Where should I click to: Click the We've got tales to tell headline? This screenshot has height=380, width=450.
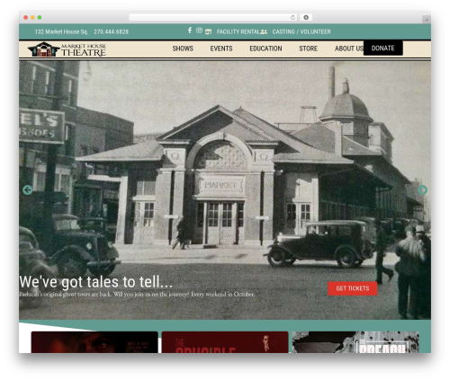[x=96, y=282]
